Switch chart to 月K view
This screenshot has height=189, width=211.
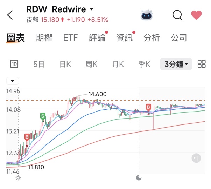pos(118,64)
